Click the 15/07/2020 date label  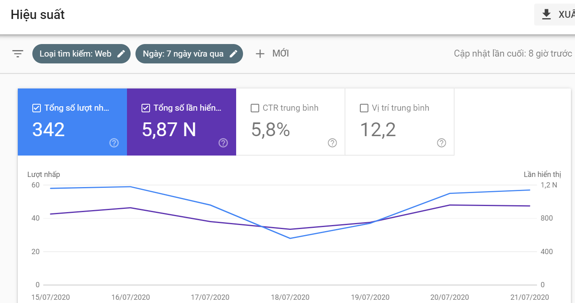click(x=51, y=297)
